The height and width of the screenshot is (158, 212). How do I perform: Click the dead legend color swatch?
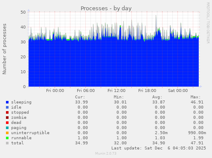pyautogui.click(x=7, y=123)
